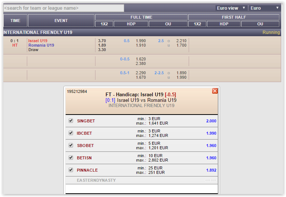The height and width of the screenshot is (197, 286).
Task: Toggle the SBOBET bookmaker checkbox
Action: click(71, 145)
